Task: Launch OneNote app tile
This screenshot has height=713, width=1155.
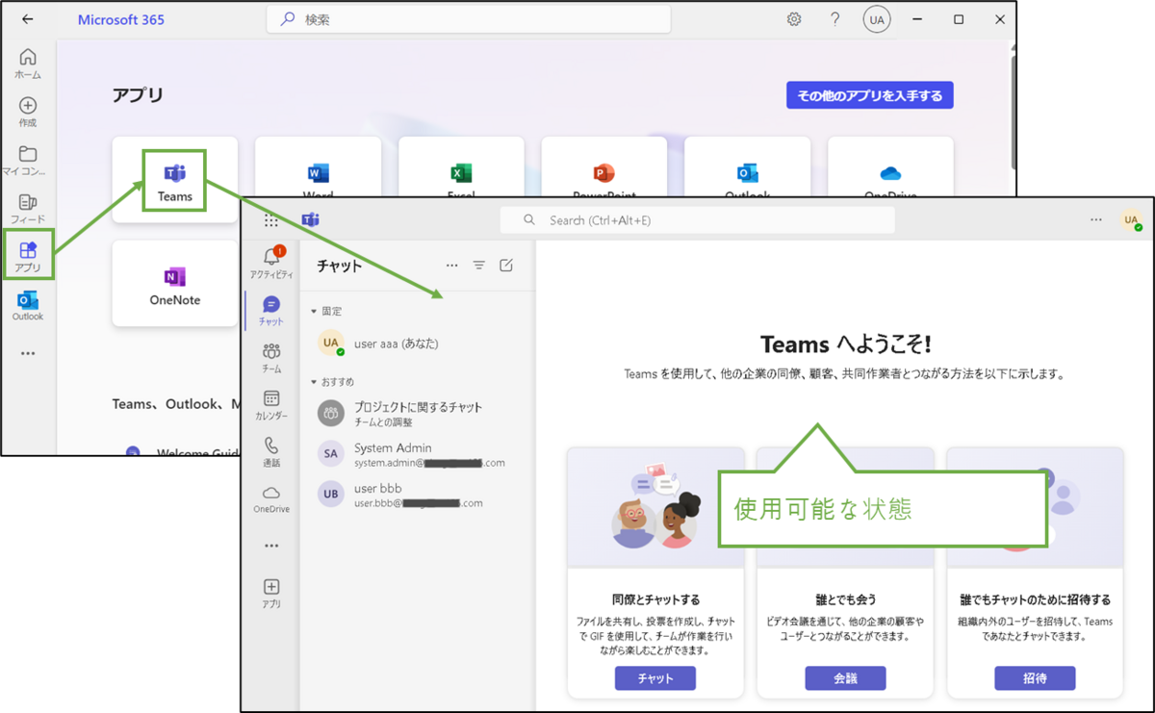Action: [x=175, y=285]
